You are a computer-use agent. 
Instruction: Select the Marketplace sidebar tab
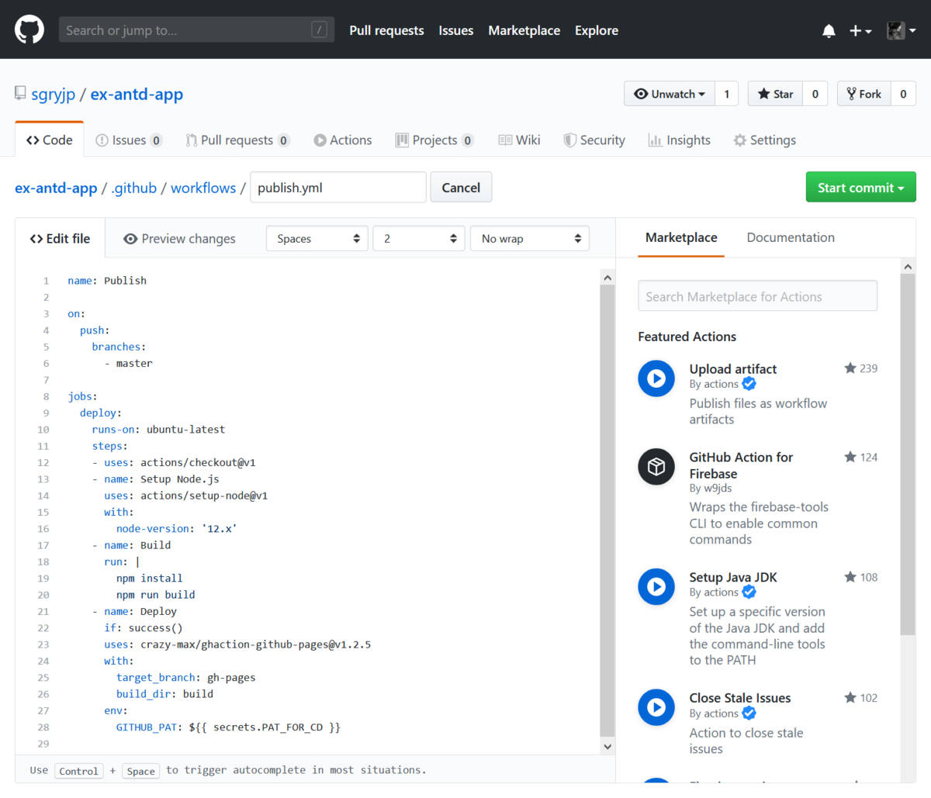pyautogui.click(x=681, y=237)
